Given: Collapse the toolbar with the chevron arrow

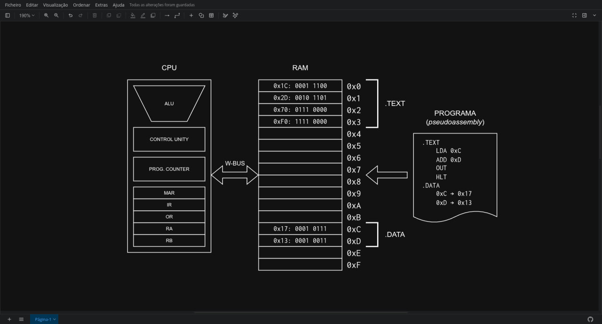Looking at the screenshot, I should point(594,16).
